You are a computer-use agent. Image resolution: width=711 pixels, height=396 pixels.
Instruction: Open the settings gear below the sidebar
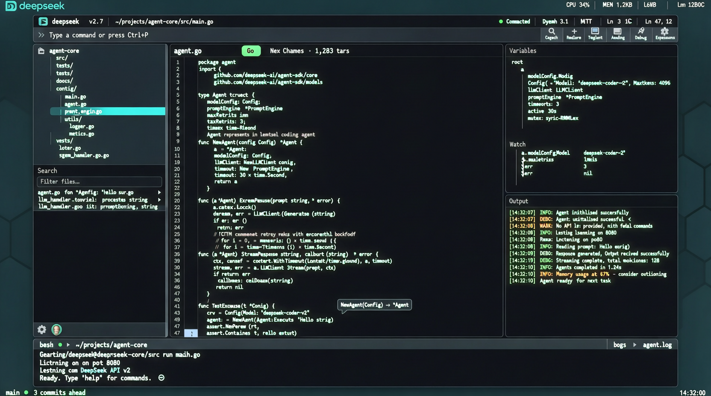(x=41, y=329)
